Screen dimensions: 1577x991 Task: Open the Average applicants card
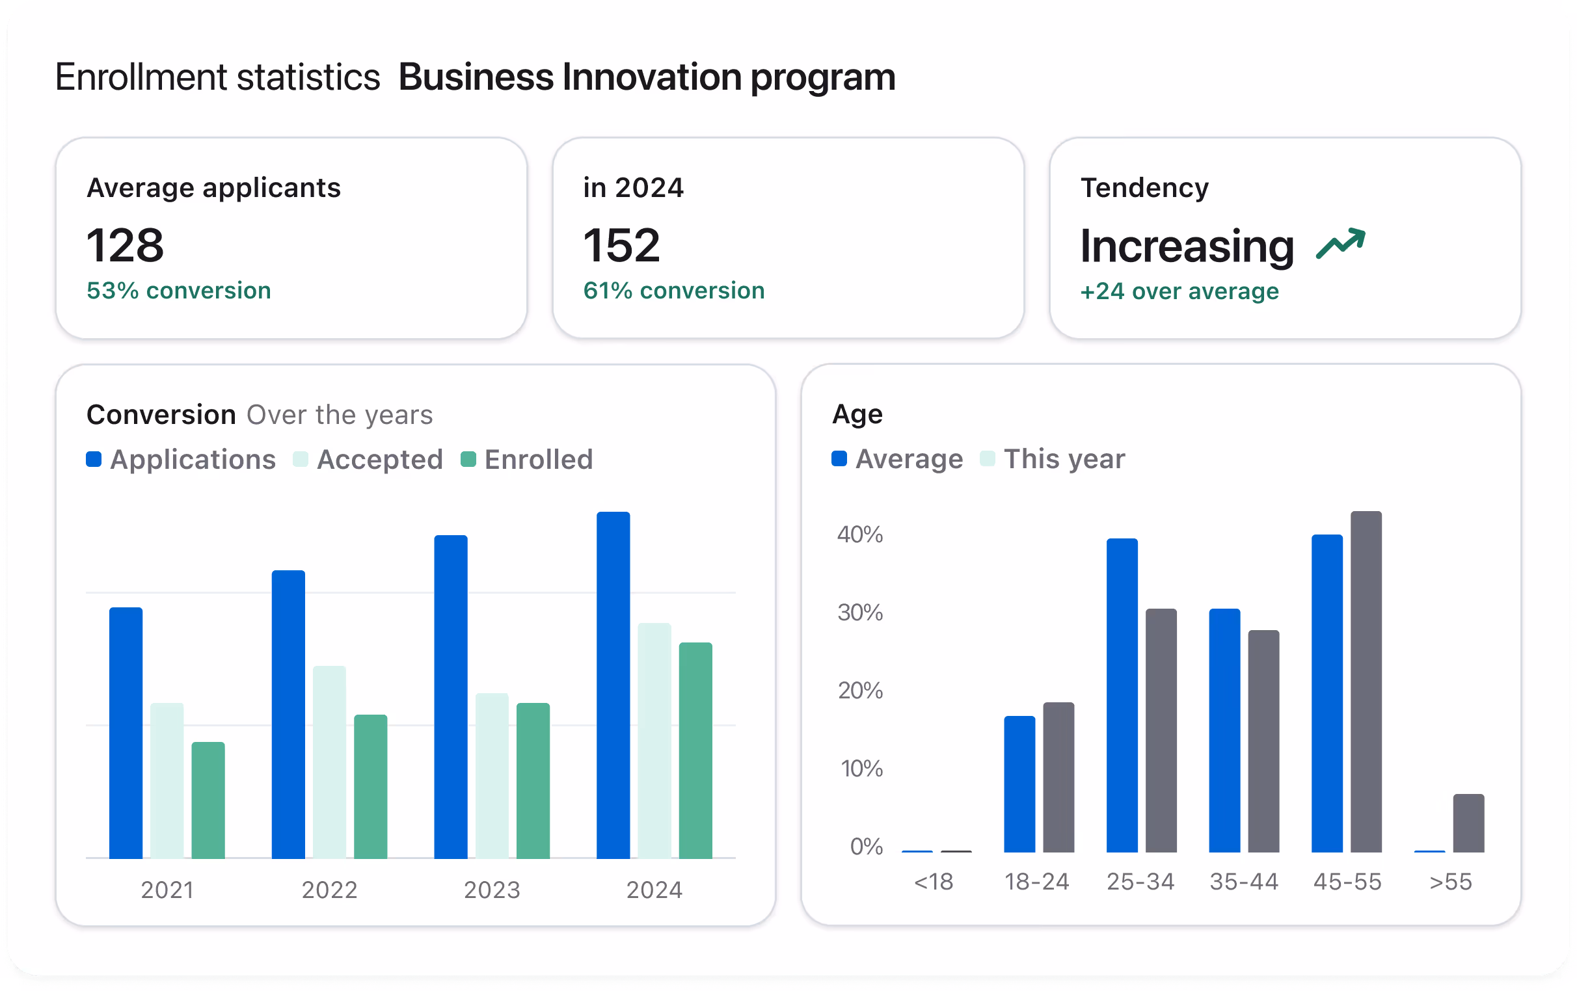(291, 237)
